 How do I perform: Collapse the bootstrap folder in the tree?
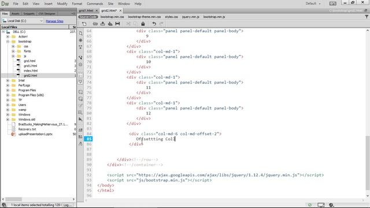coord(8,42)
